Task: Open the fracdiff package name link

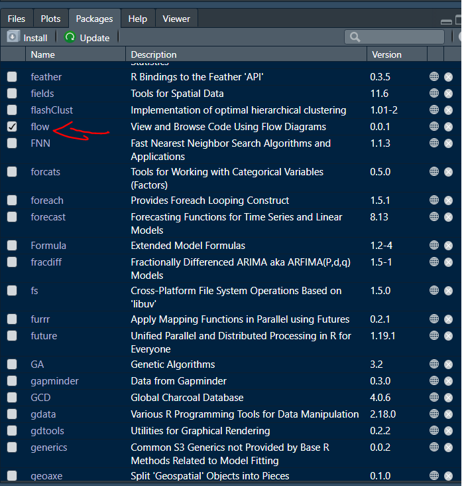Action: point(46,262)
